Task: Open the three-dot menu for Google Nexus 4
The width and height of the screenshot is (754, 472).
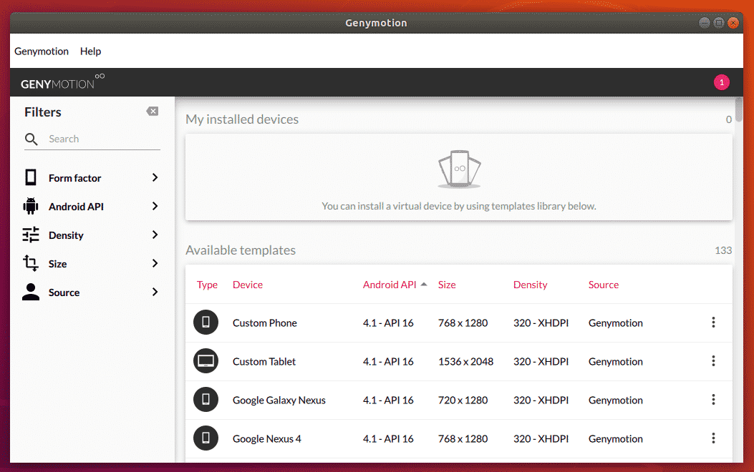Action: (x=713, y=438)
